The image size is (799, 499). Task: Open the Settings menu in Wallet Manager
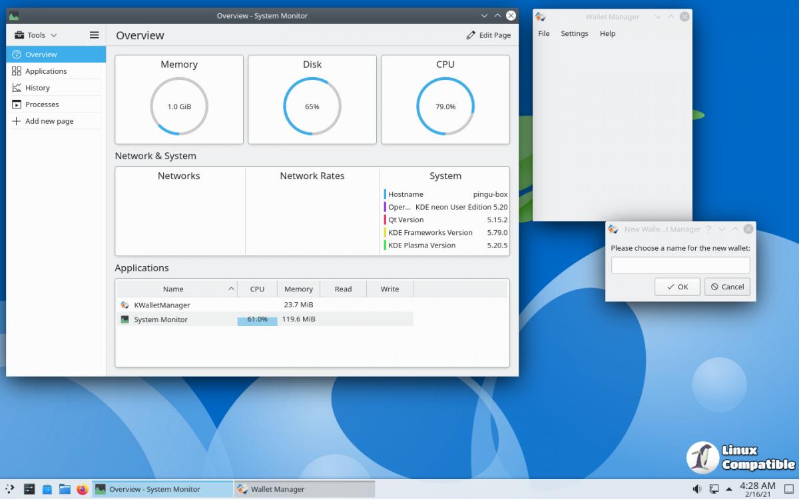(x=574, y=34)
